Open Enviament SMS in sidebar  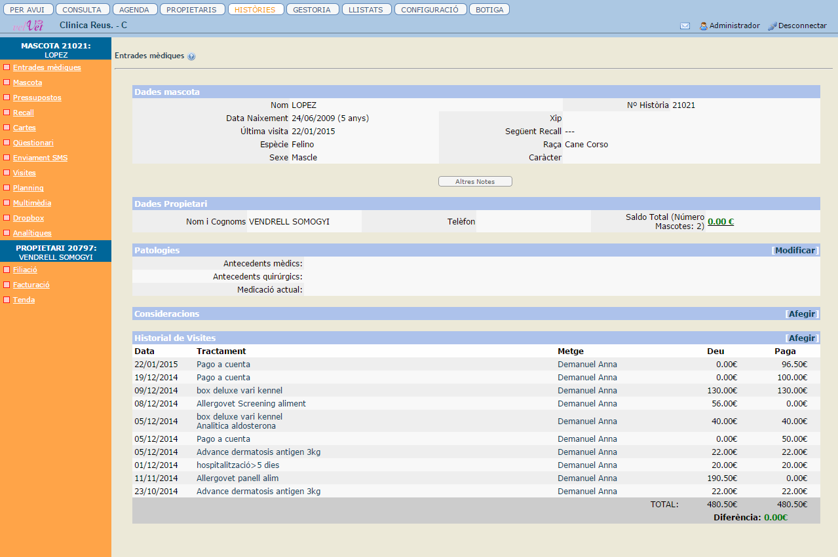pos(40,158)
